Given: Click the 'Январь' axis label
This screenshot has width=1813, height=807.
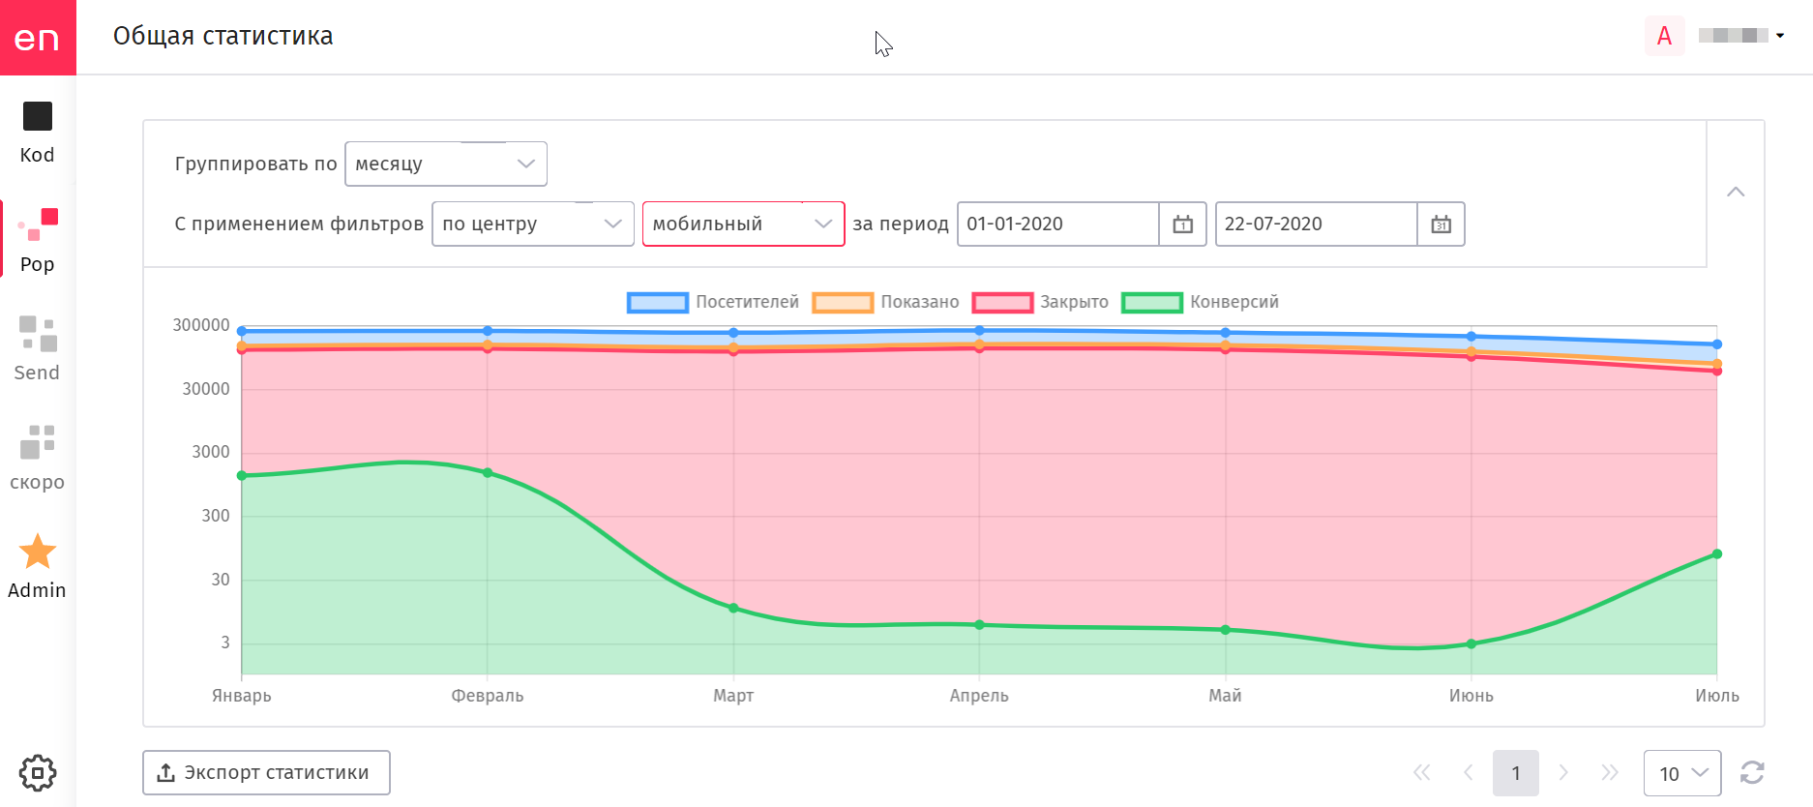Looking at the screenshot, I should pos(242,696).
